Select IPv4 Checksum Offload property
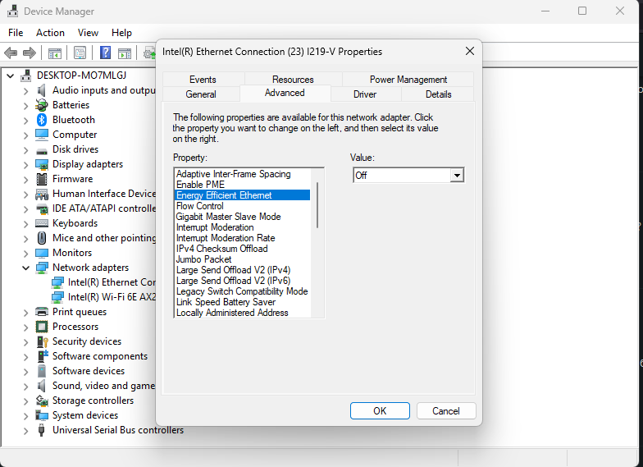Viewport: 643px width, 467px height. (x=242, y=248)
